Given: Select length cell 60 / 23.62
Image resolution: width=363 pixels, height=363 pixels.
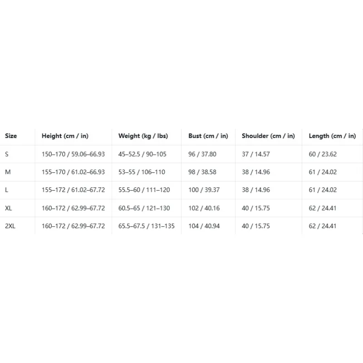Looking at the screenshot, I should (323, 154).
